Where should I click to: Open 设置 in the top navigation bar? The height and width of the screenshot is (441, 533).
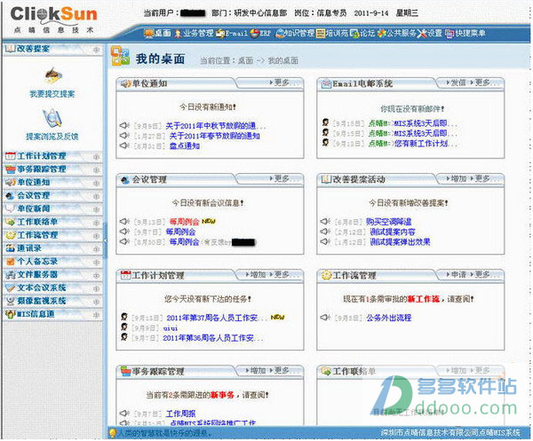(429, 33)
